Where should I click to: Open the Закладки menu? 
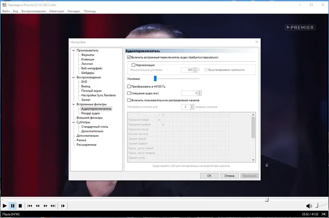point(74,11)
